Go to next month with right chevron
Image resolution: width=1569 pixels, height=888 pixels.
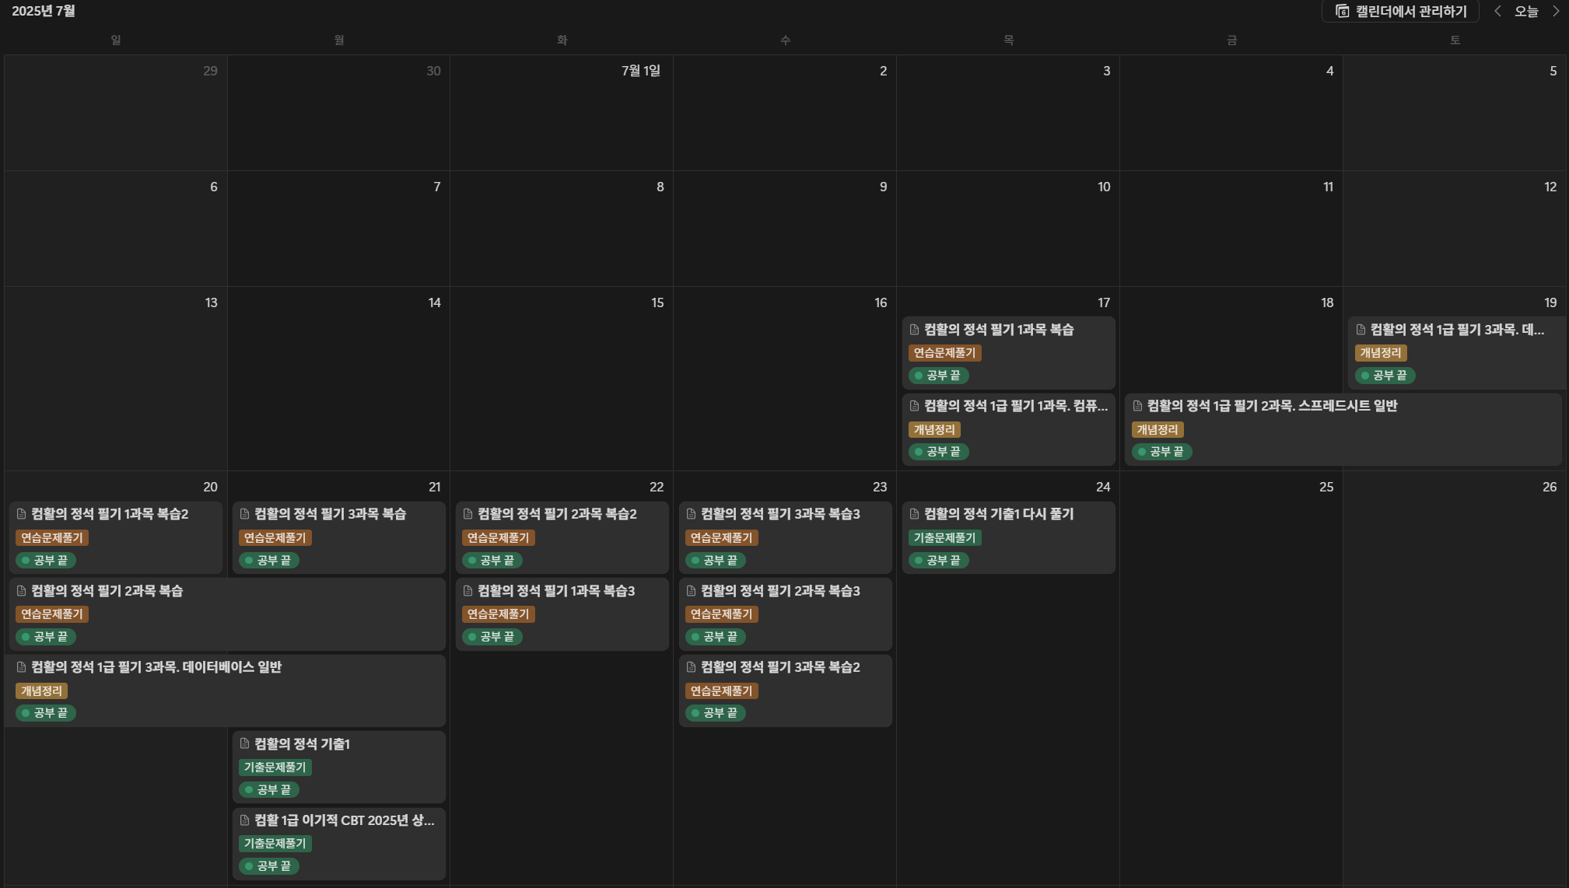1556,11
